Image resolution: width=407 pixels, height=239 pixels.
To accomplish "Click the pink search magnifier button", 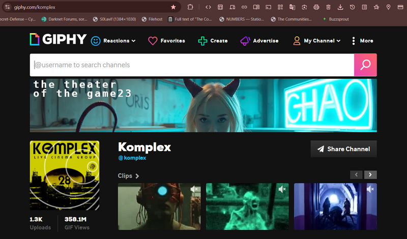I will 365,65.
